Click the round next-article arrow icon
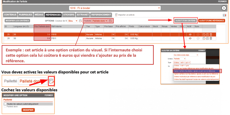The image size is (230, 115). pyautogui.click(x=223, y=8)
